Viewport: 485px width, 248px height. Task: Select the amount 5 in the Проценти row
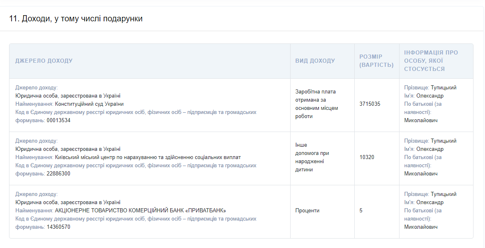(x=361, y=211)
